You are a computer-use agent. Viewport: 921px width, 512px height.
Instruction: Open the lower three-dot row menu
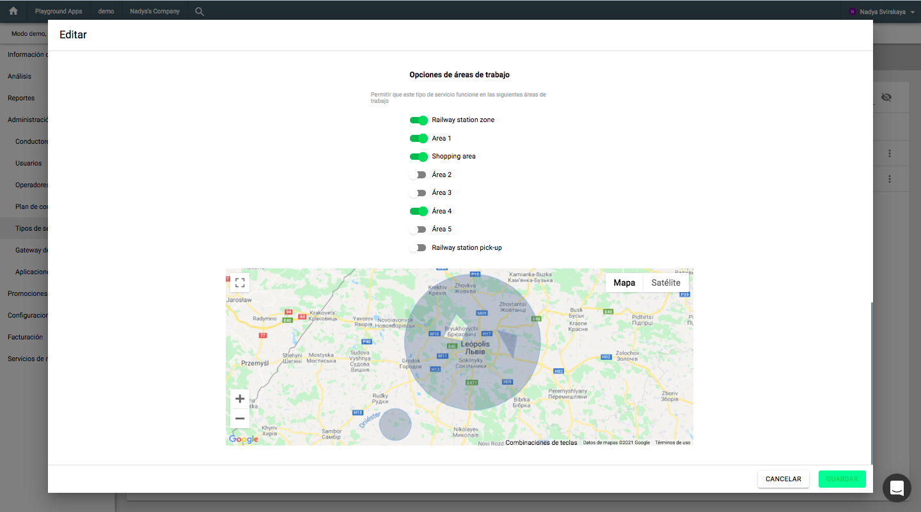(889, 179)
